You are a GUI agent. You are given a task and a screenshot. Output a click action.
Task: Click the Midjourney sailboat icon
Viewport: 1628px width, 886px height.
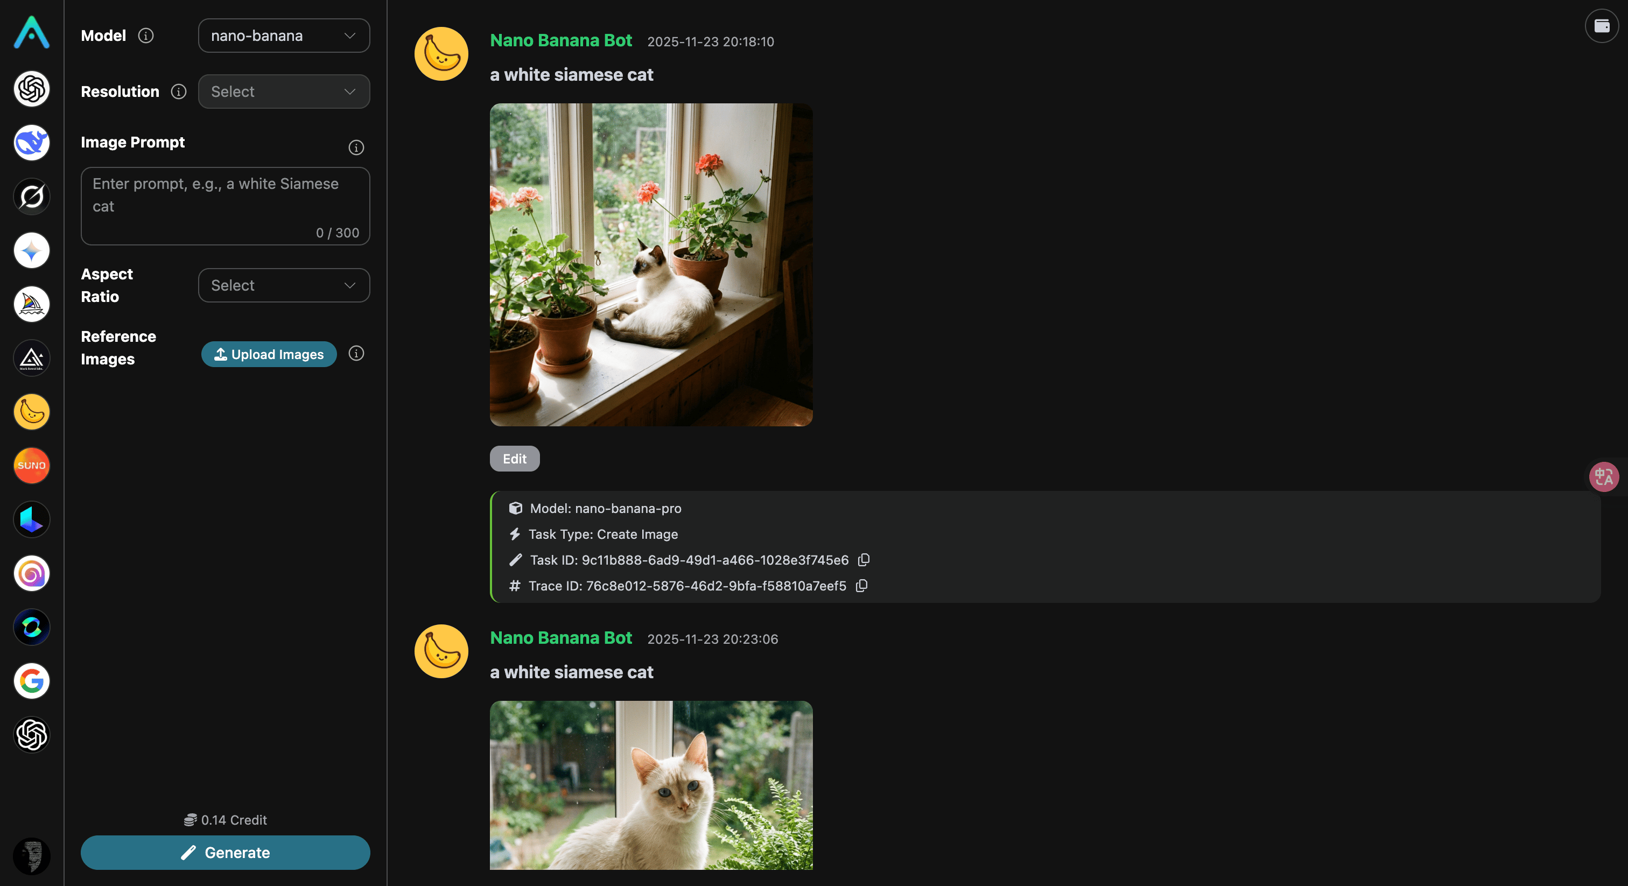(x=32, y=304)
